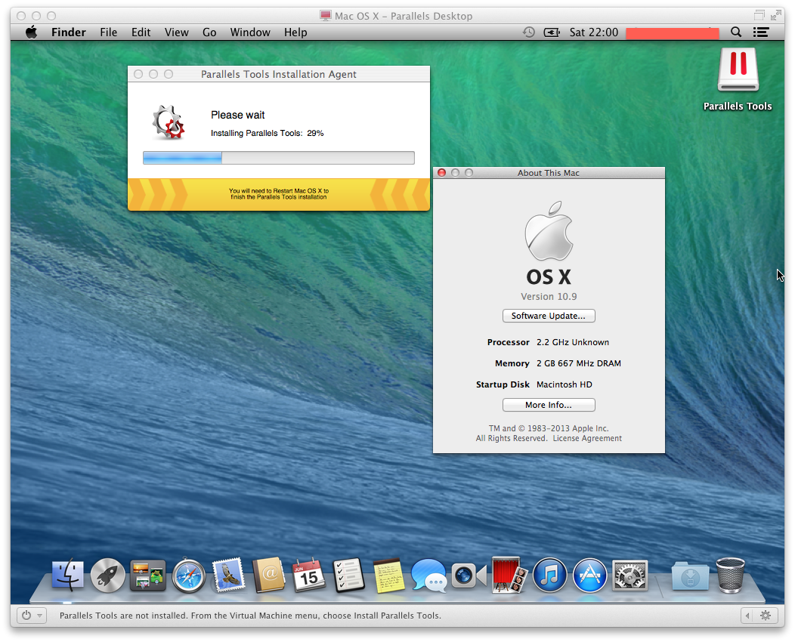This screenshot has height=642, width=795.
Task: Open the Apple menu
Action: point(32,32)
